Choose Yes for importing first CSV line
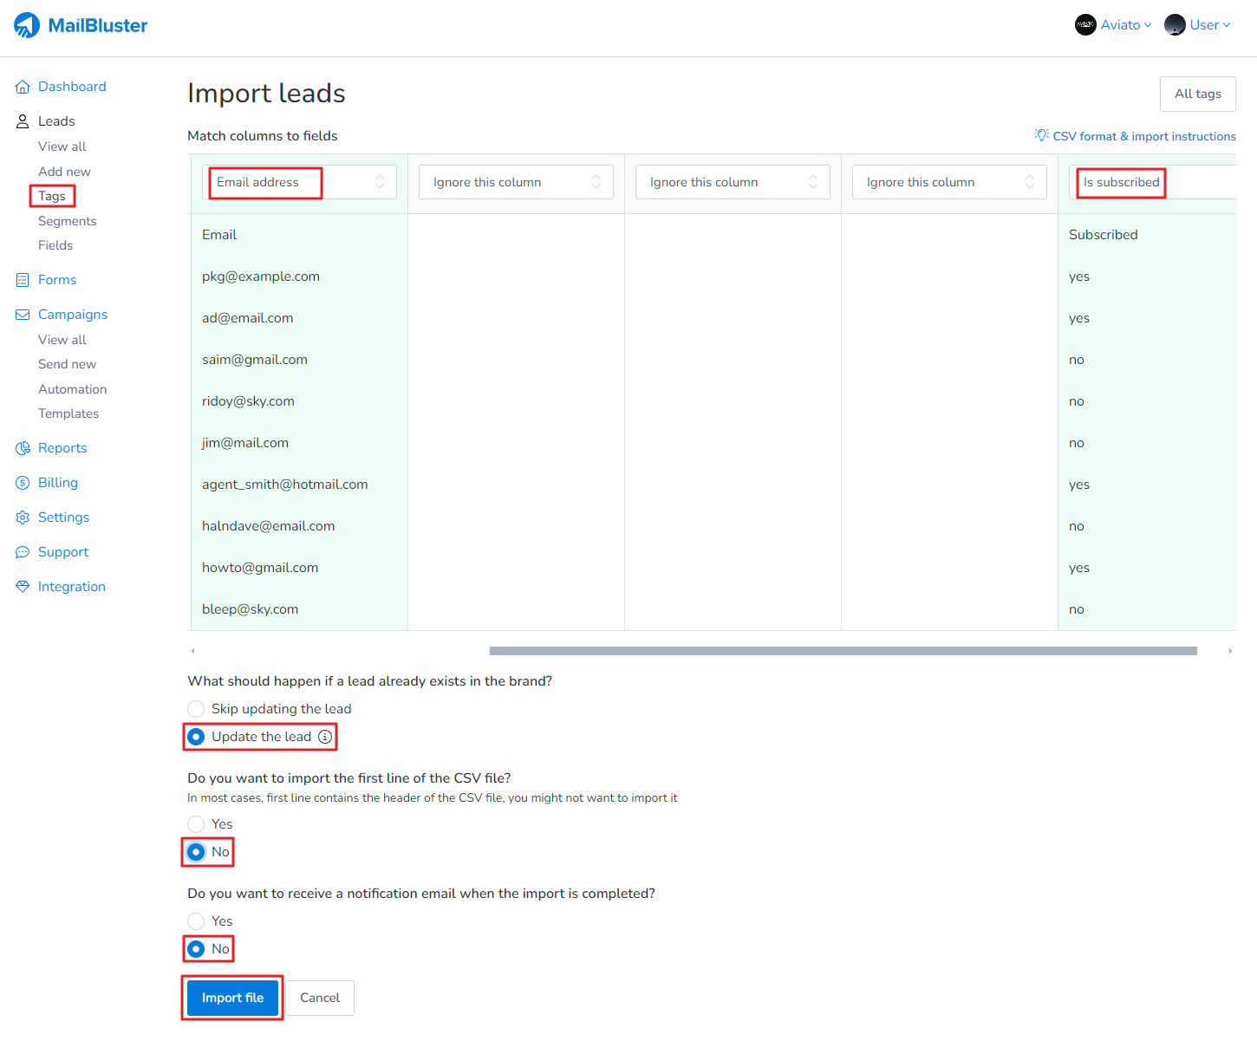This screenshot has width=1257, height=1041. click(x=197, y=824)
